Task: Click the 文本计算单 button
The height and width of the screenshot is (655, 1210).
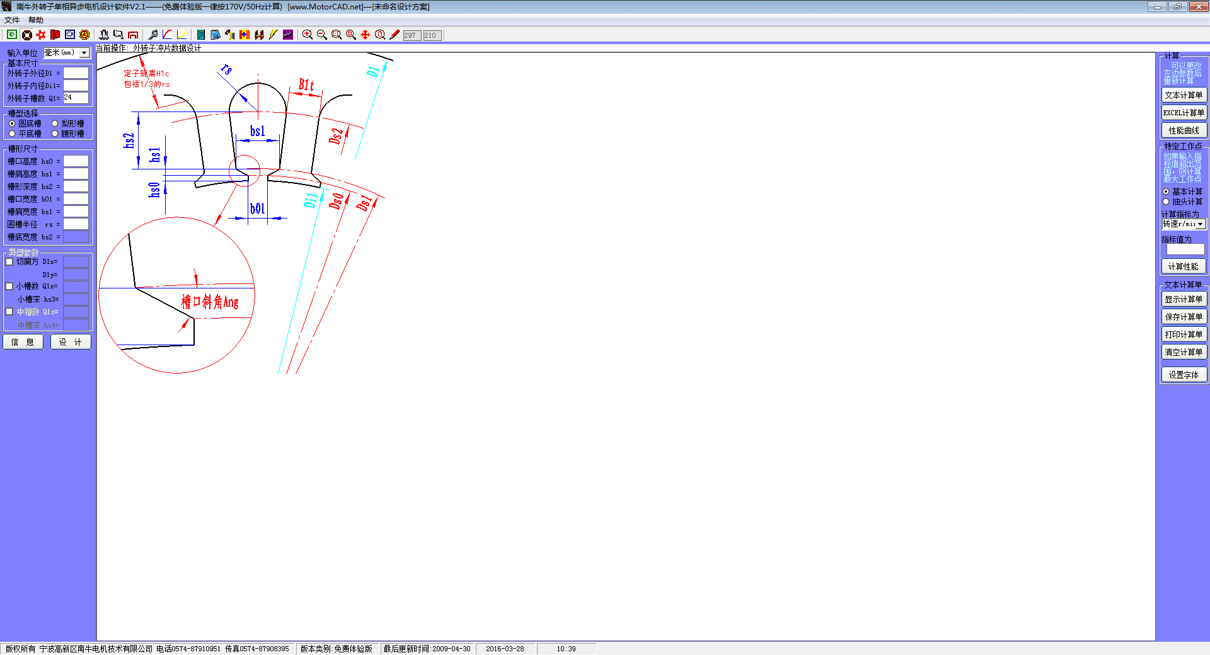Action: 1184,96
